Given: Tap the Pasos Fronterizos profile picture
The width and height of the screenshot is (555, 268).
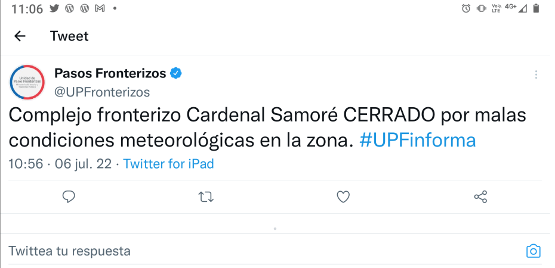Looking at the screenshot, I should [x=27, y=82].
